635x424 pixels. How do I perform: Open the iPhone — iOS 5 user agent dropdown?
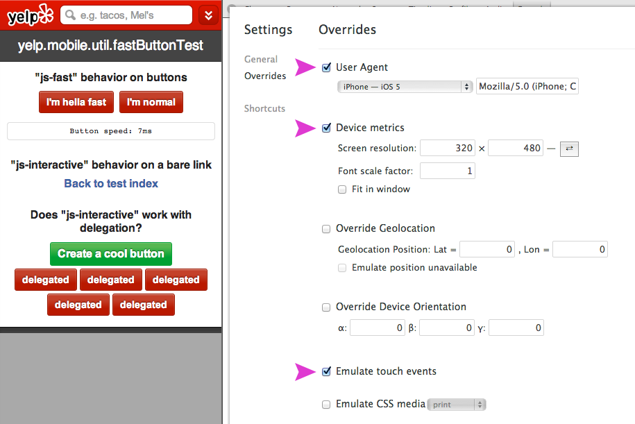click(x=405, y=87)
